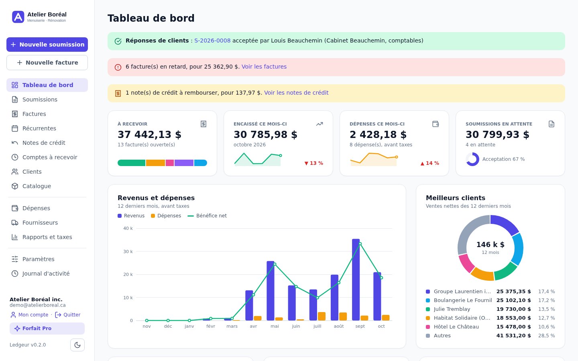Viewport: 578px width, 361px height.
Task: Open Notes de crédit page
Action: click(47, 143)
